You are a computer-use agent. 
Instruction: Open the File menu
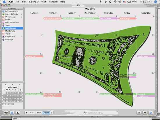[x=17, y=2]
